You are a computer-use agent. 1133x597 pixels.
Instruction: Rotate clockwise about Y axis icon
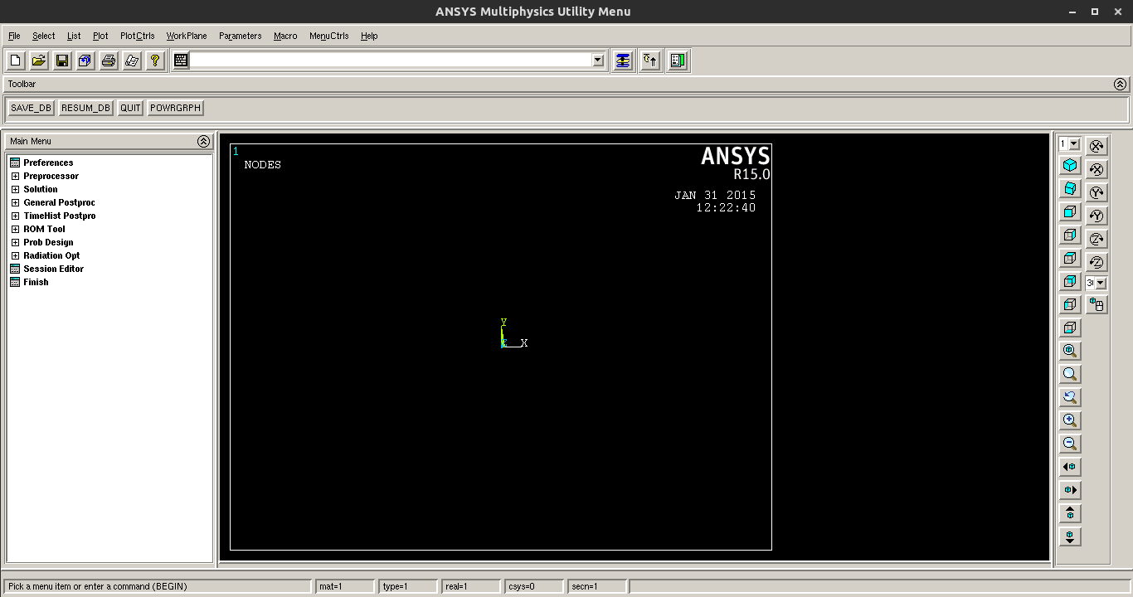tap(1097, 192)
